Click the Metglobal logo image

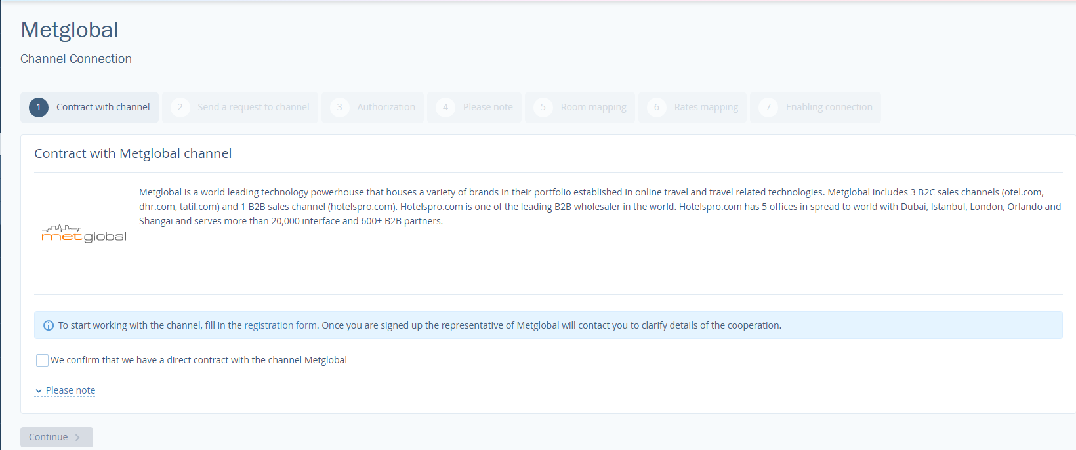coord(84,234)
